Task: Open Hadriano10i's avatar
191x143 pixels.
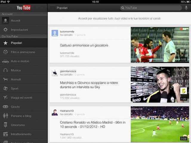Action: pos(55,112)
